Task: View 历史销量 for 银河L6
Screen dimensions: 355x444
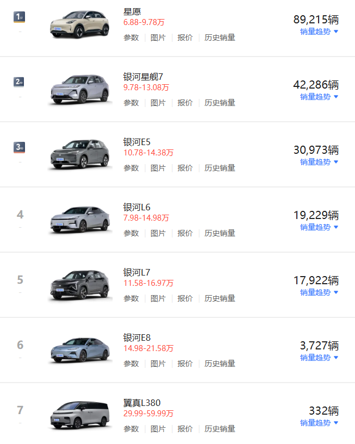Action: click(220, 233)
